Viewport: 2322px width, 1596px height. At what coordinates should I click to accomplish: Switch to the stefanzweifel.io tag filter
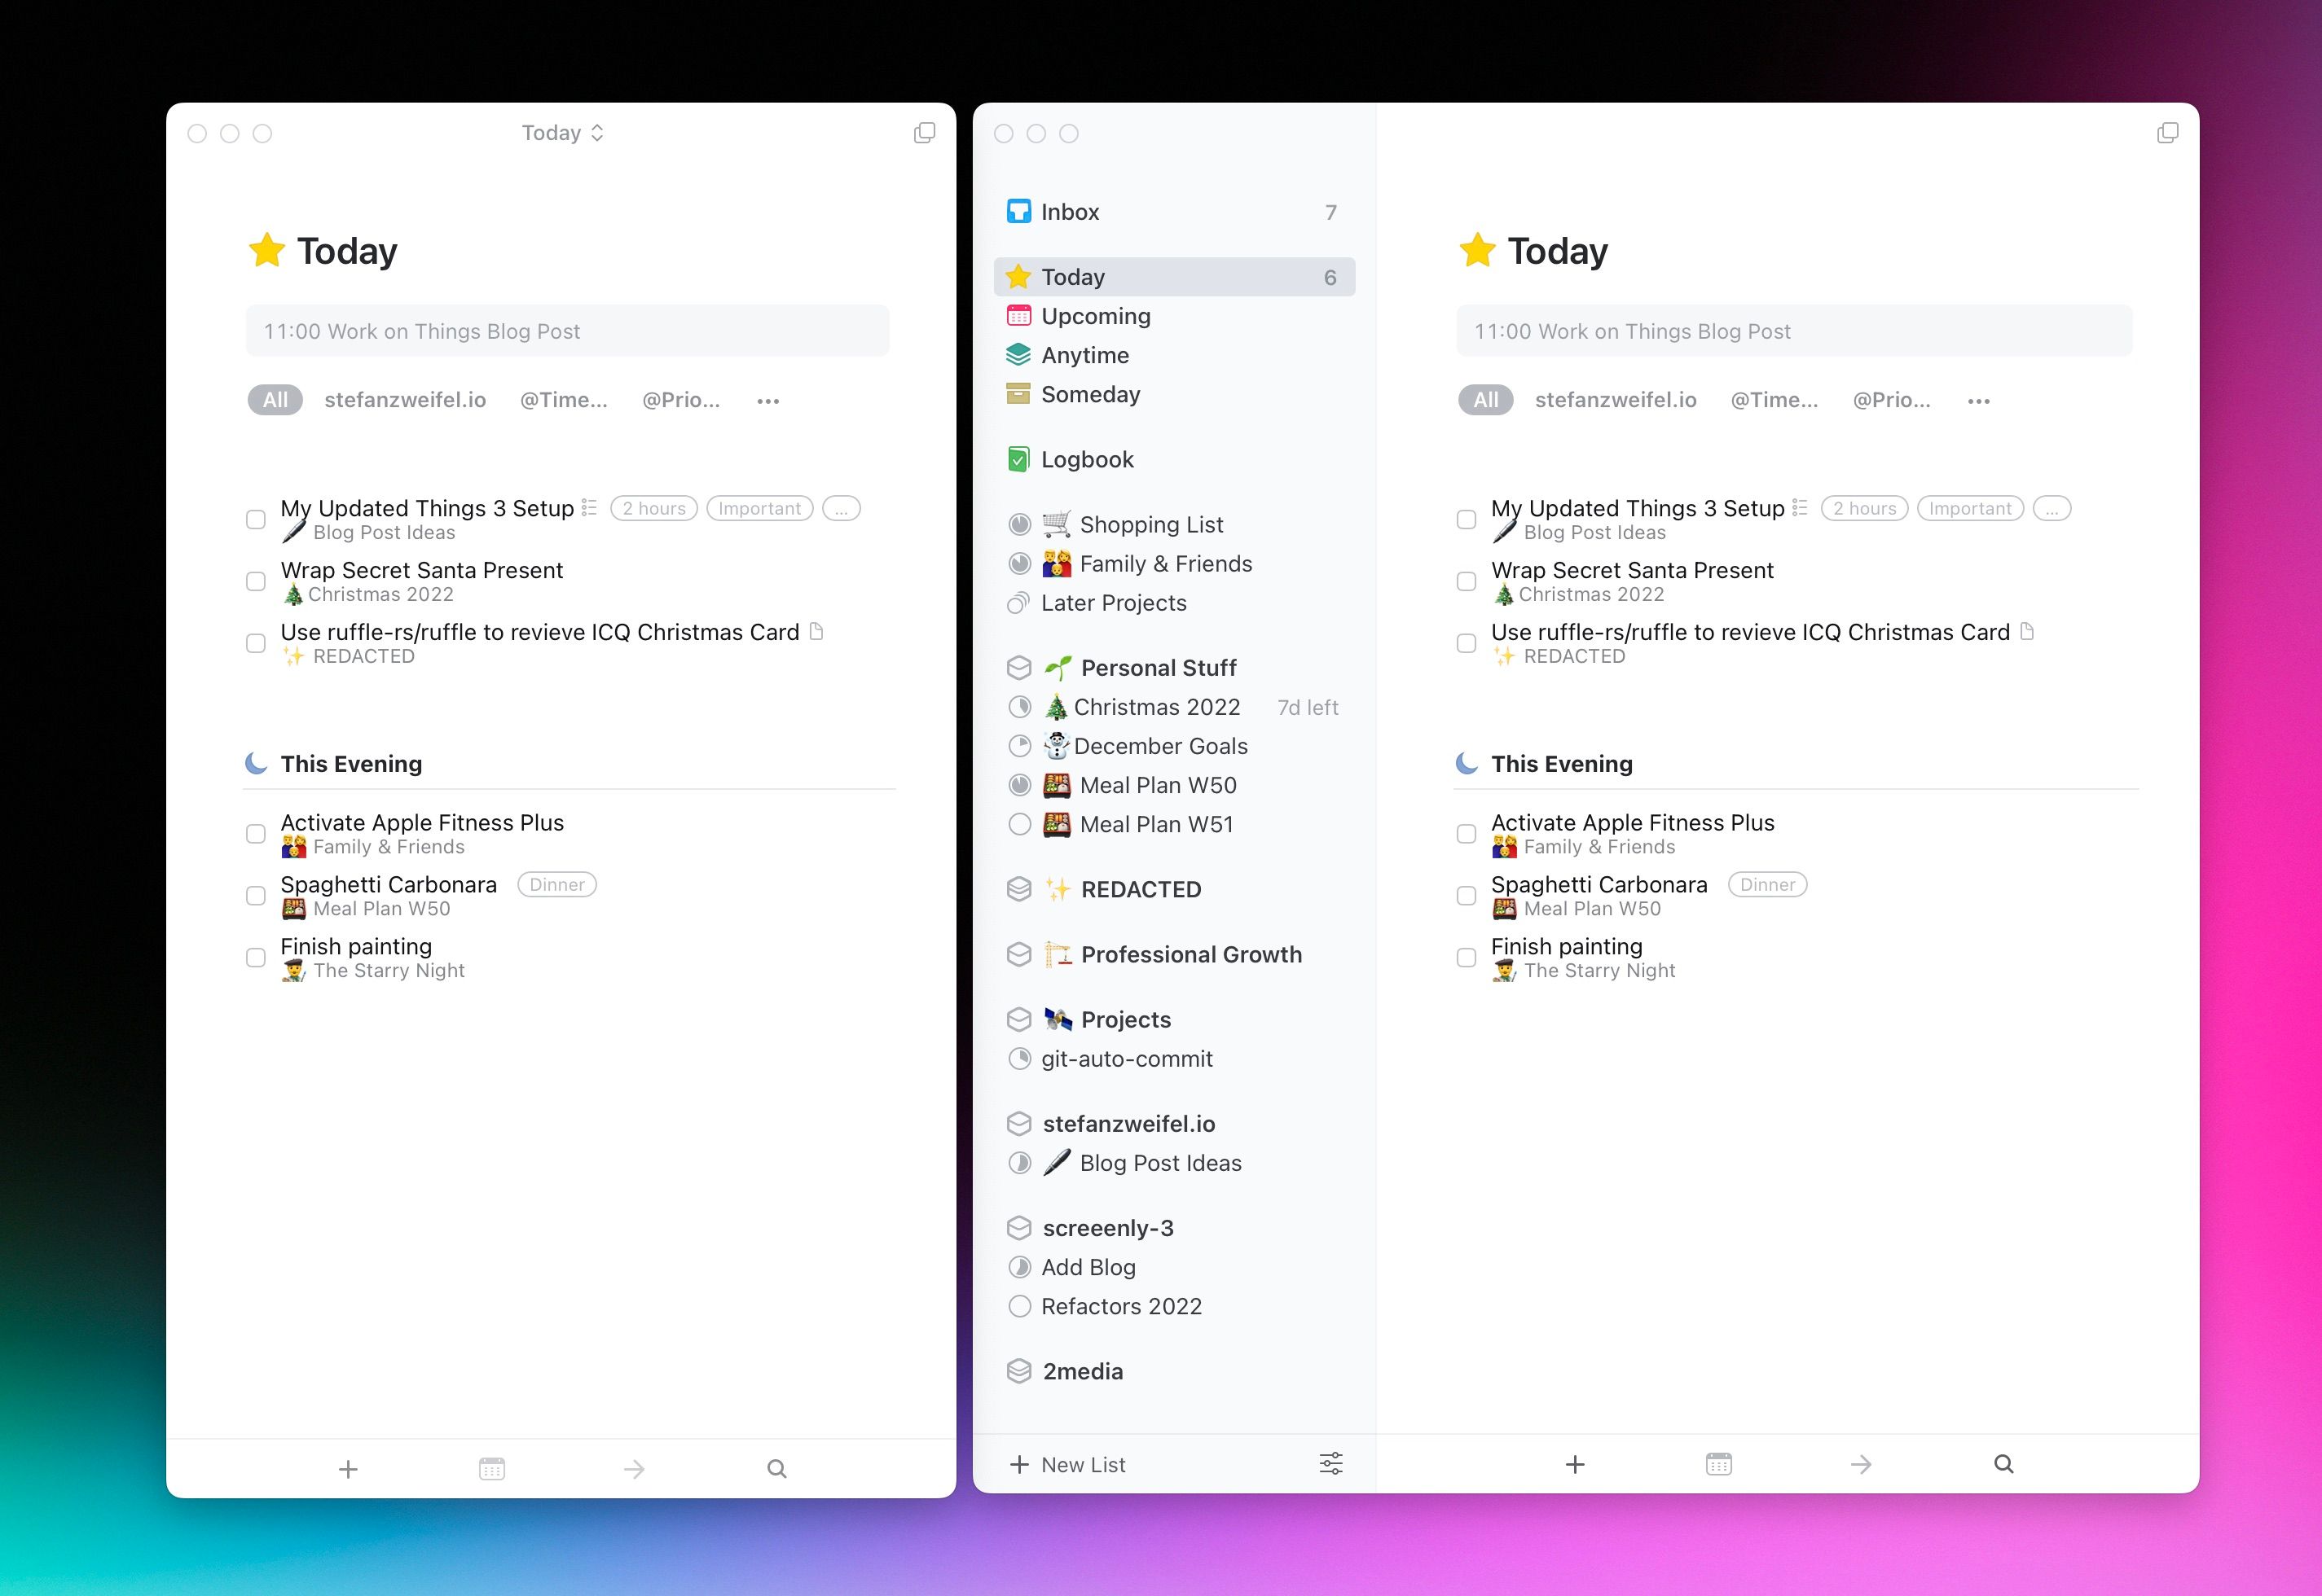pos(405,400)
